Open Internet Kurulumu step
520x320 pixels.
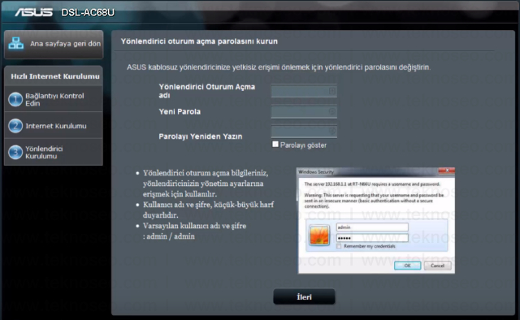coord(54,126)
